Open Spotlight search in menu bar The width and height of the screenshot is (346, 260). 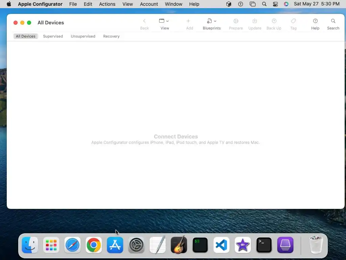264,4
